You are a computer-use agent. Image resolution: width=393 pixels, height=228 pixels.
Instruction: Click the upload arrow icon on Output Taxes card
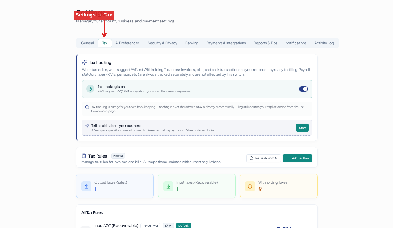[86, 187]
